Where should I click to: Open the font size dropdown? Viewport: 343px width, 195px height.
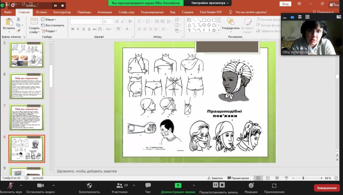[x=113, y=21]
